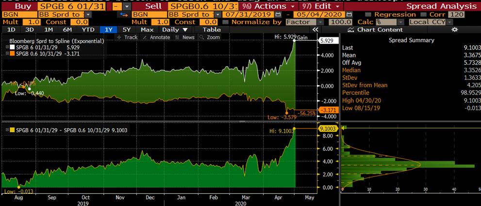Open the Local CCY dropdown
The image size is (481, 206).
450,22
